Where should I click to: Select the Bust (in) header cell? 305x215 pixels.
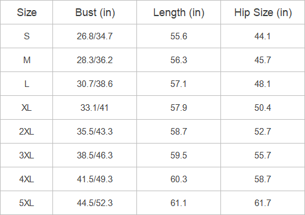pyautogui.click(x=95, y=13)
